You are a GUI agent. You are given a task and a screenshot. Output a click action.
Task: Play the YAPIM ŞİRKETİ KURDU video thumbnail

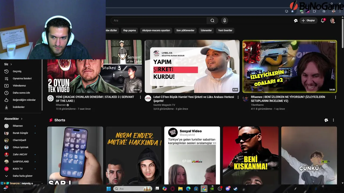pos(192,66)
